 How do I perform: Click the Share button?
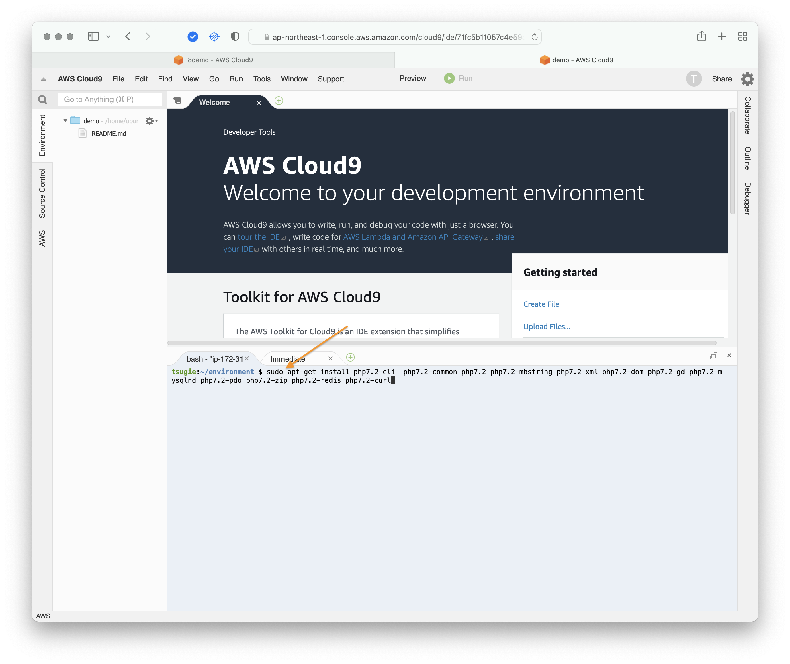click(x=721, y=79)
